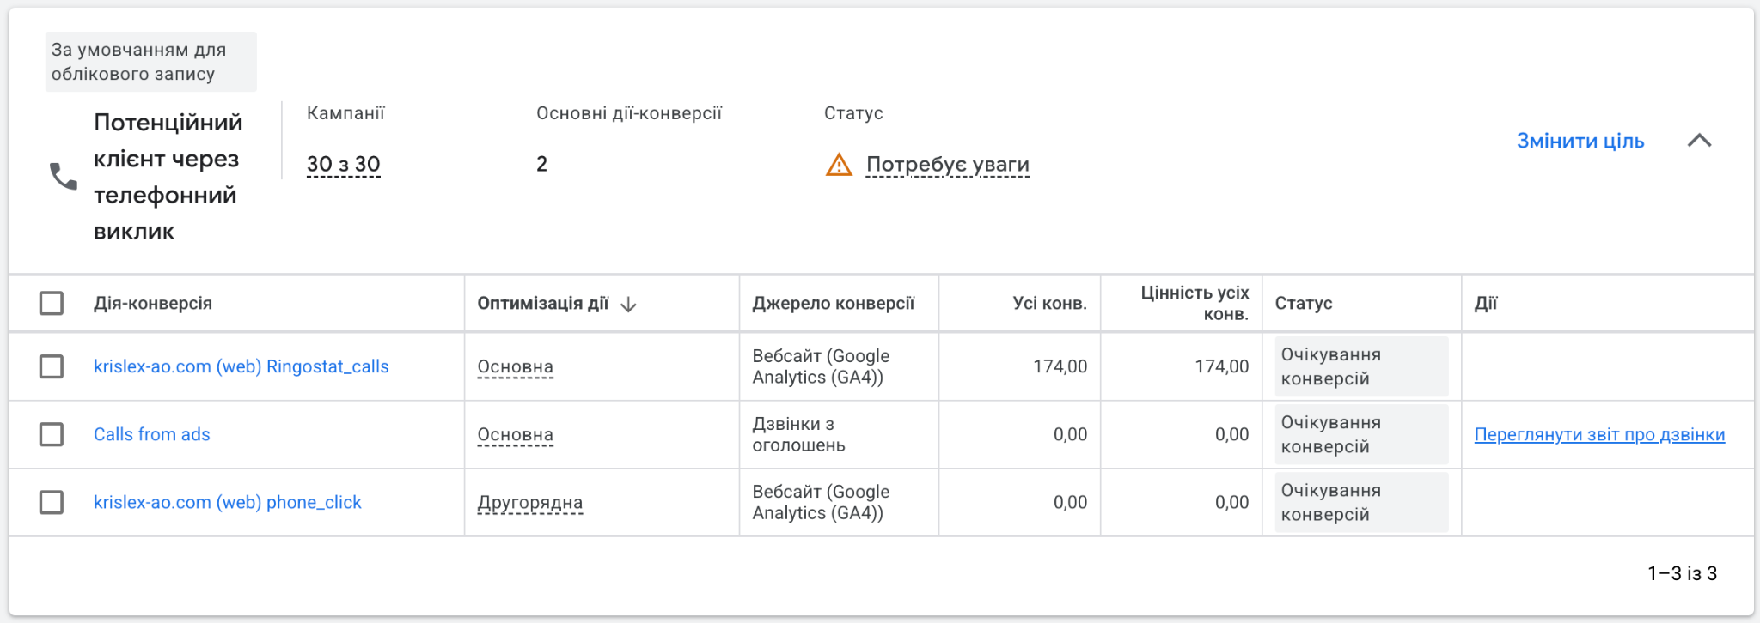This screenshot has width=1760, height=623.
Task: Open krislex-ao.com (web) Ringostat_calls conversion action
Action: [x=241, y=366]
